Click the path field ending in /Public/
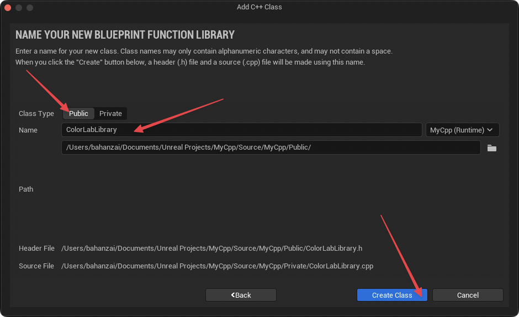 click(x=271, y=147)
